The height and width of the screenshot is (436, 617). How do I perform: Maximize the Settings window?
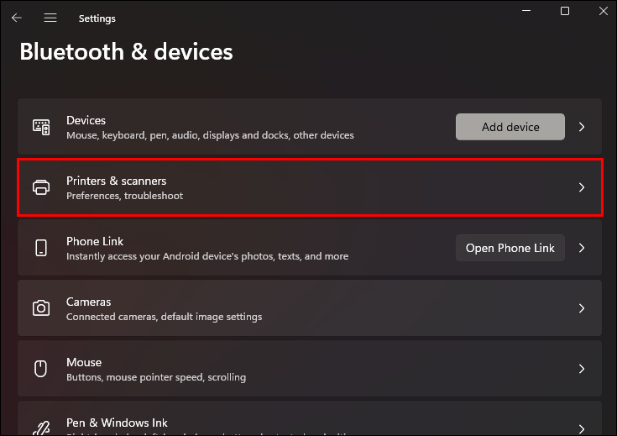point(565,11)
